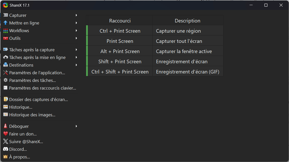Image resolution: width=289 pixels, height=162 pixels.
Task: Click the Mettre en ligne upload arrow icon
Action: [6, 23]
